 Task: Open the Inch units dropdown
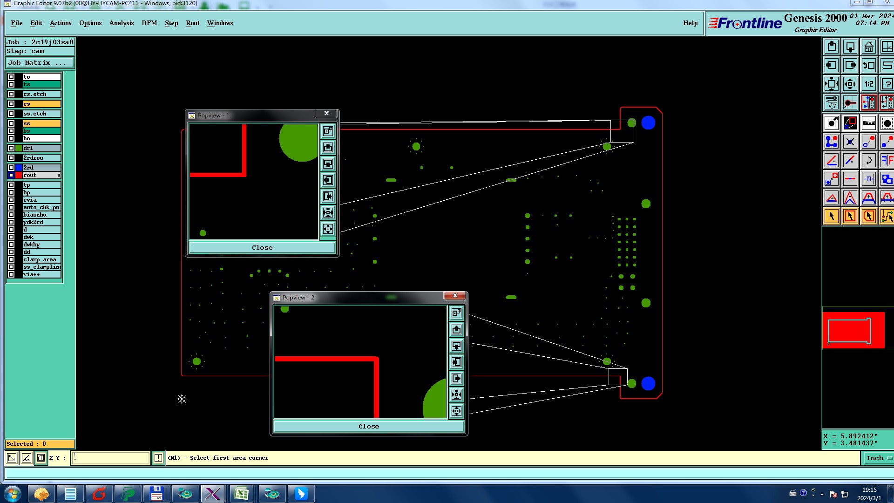click(x=878, y=458)
